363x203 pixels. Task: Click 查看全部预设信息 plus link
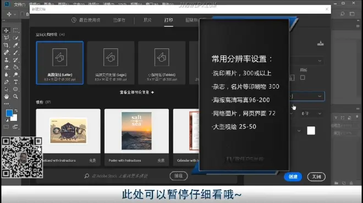point(137,92)
